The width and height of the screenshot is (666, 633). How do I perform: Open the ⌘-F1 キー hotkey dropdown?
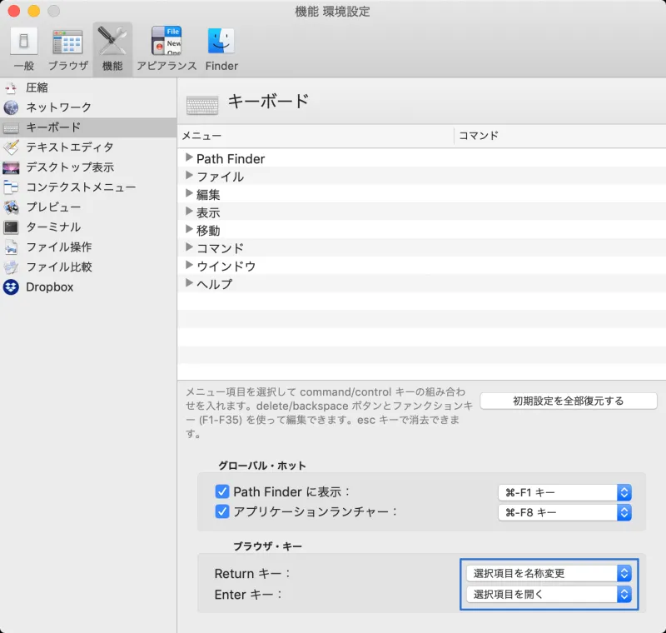[565, 492]
